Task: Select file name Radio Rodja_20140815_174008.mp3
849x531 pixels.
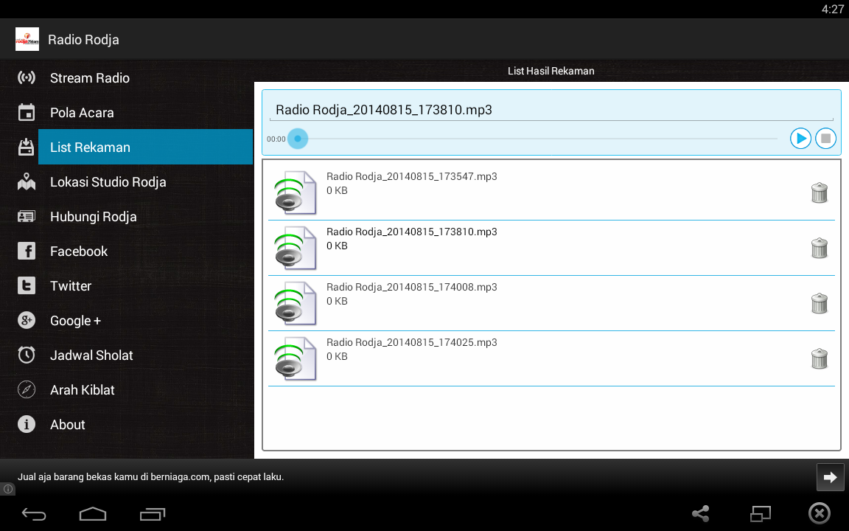Action: coord(411,287)
